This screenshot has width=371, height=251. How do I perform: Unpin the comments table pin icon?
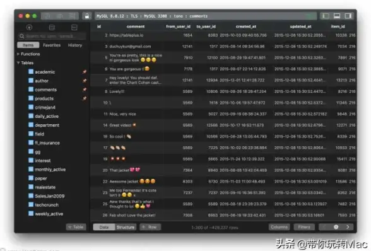(85, 90)
